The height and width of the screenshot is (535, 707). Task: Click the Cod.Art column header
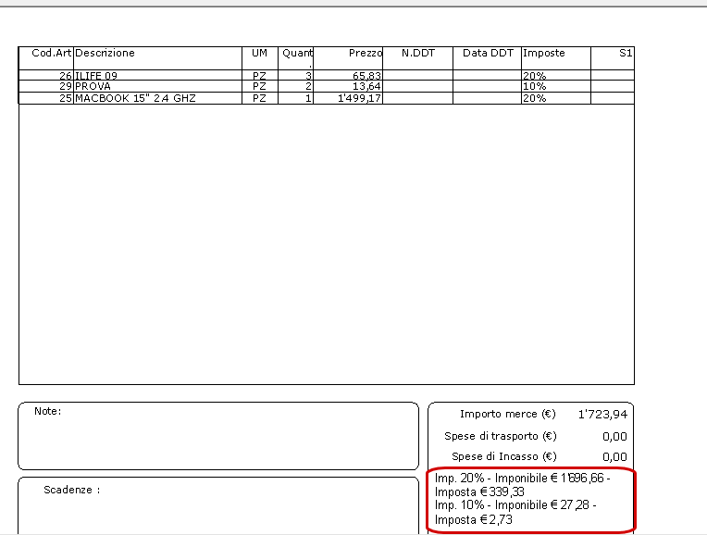click(46, 57)
